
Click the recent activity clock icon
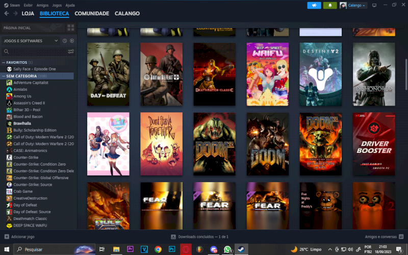(x=65, y=41)
